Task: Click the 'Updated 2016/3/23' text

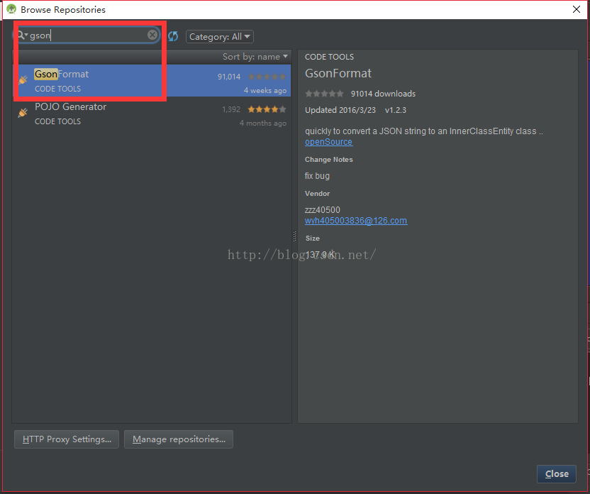Action: point(340,110)
